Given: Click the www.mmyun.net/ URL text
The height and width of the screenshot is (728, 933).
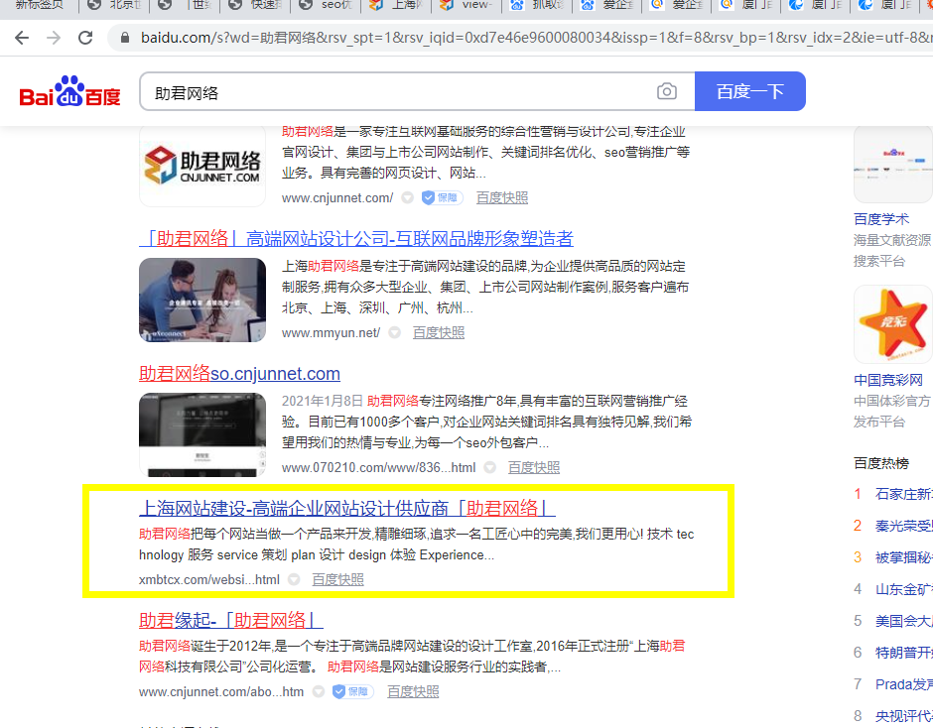Looking at the screenshot, I should 331,333.
